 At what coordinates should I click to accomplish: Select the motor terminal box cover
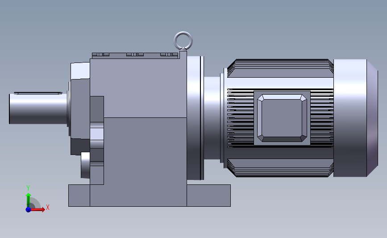point(282,118)
